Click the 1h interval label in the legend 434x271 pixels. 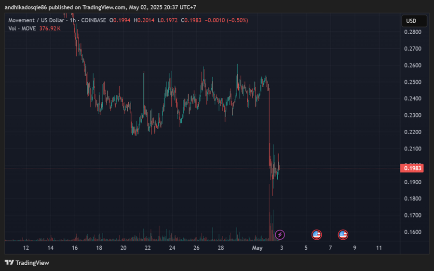(72, 20)
